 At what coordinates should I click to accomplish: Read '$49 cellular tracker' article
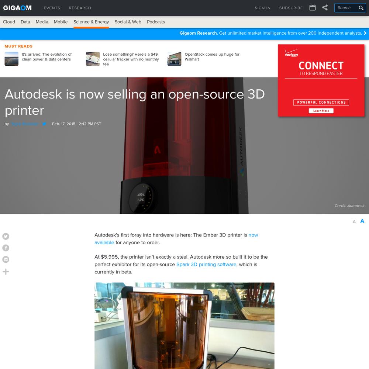click(x=131, y=59)
